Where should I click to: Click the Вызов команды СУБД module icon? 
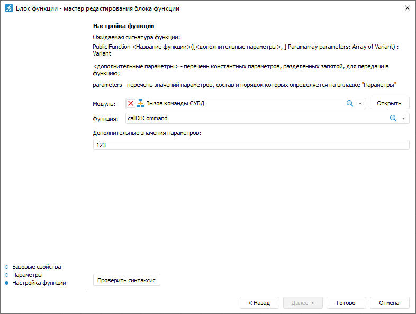(140, 104)
